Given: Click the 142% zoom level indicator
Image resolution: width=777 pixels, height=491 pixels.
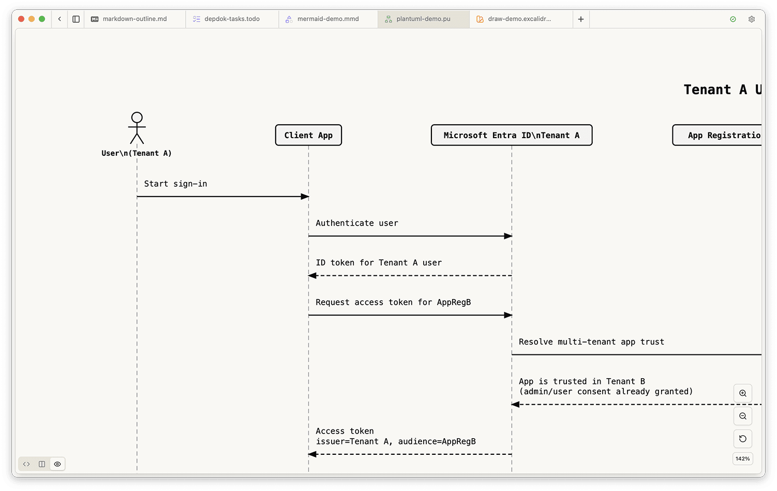Looking at the screenshot, I should pos(743,459).
